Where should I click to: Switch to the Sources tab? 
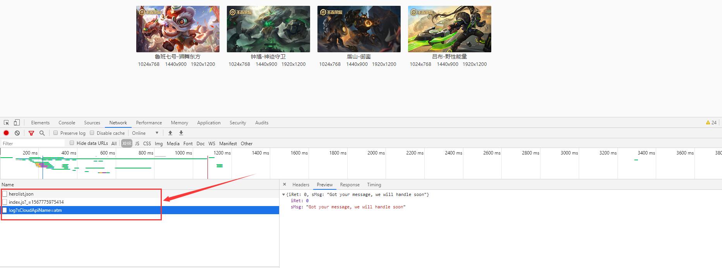coord(92,123)
